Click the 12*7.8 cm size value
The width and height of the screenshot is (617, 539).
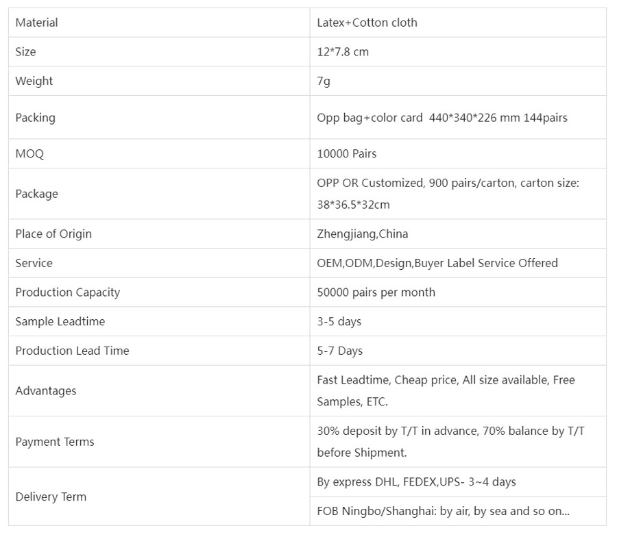(343, 52)
